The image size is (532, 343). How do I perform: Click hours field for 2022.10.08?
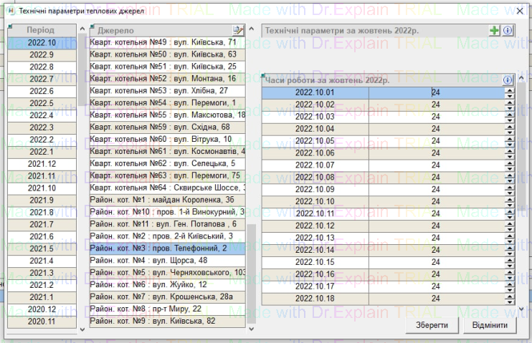click(x=435, y=177)
